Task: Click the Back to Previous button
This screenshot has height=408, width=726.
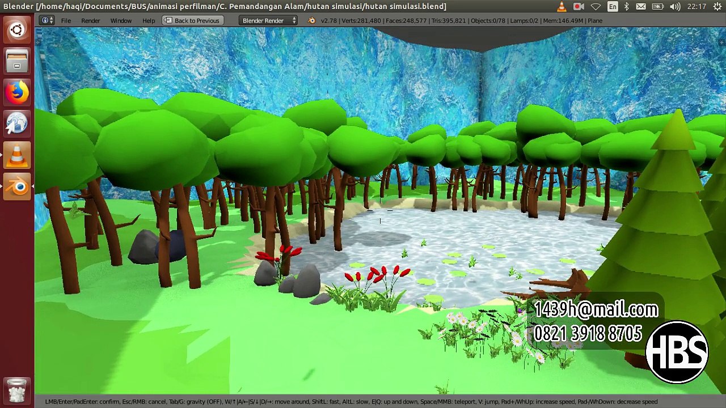Action: [191, 20]
